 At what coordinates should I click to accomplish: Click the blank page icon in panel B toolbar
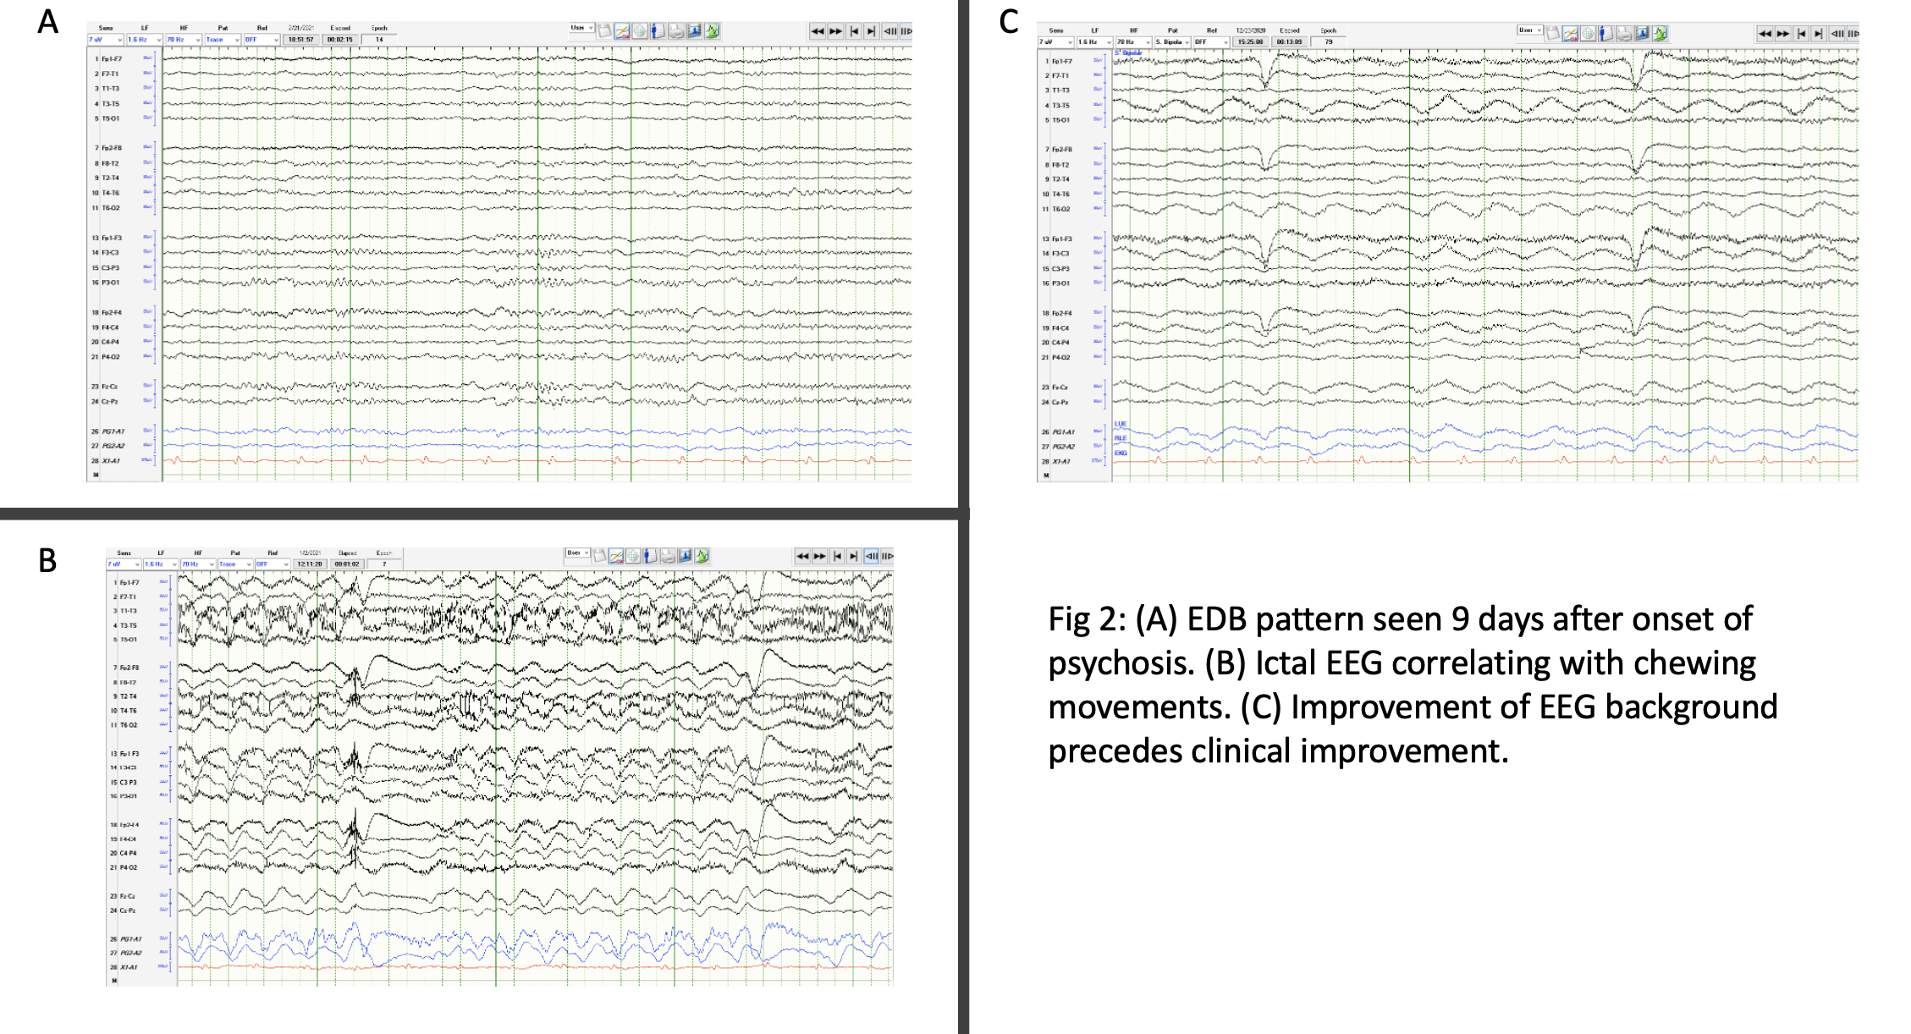coord(599,556)
